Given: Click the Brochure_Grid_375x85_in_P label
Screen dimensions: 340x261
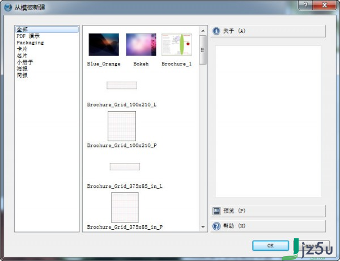Looking at the screenshot, I should (125, 227).
